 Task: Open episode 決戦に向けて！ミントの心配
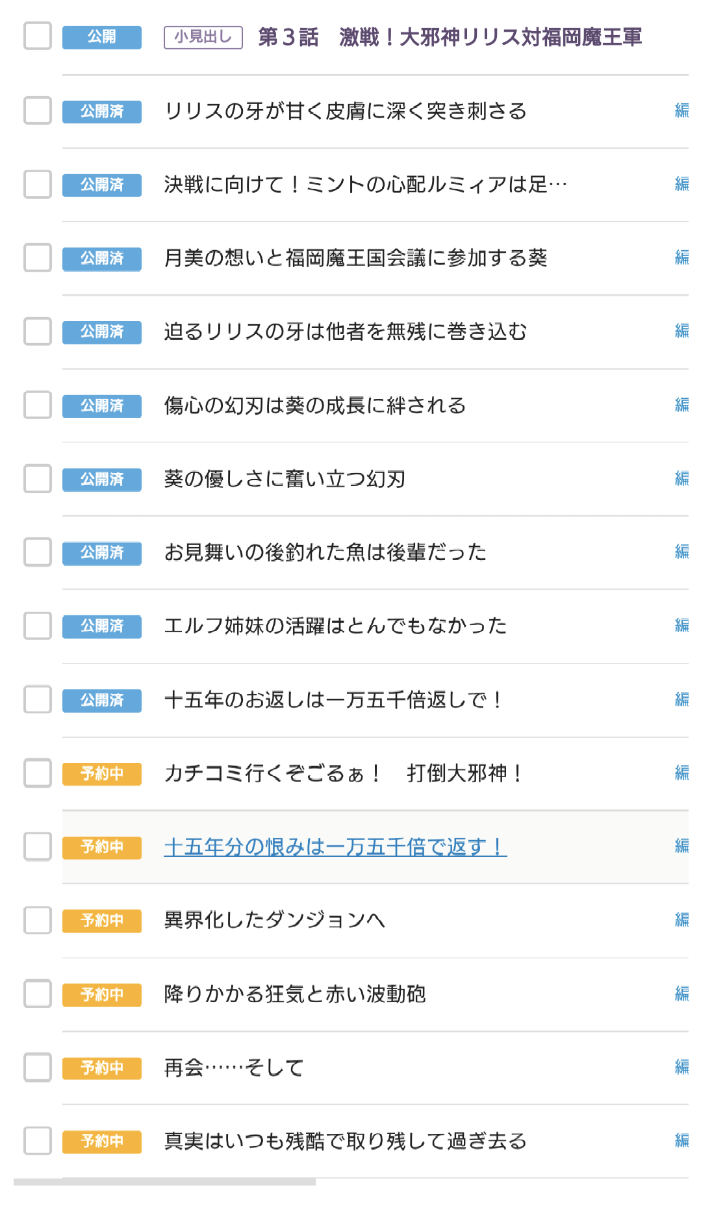click(x=365, y=185)
